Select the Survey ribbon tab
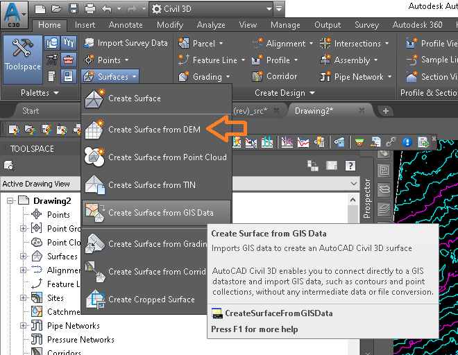The width and height of the screenshot is (458, 355). [366, 25]
